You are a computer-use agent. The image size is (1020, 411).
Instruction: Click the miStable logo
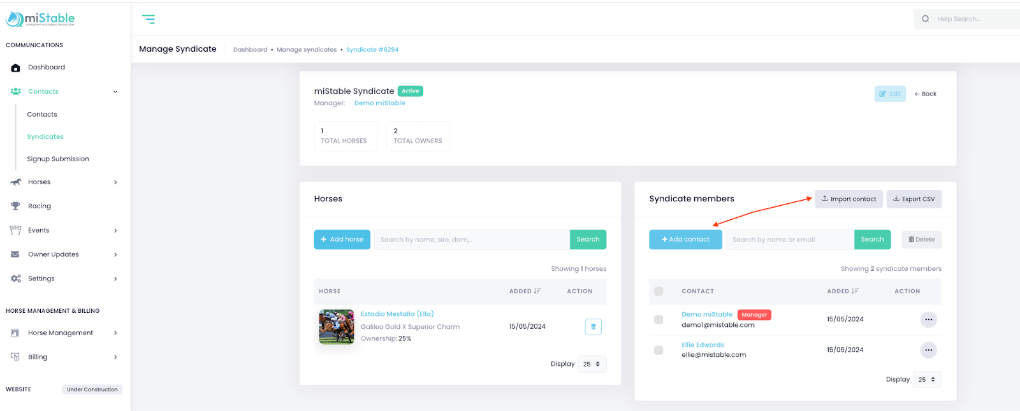point(40,19)
